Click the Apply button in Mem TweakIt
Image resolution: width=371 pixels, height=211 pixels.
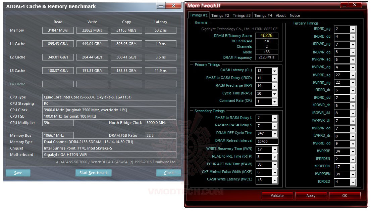pyautogui.click(x=311, y=196)
